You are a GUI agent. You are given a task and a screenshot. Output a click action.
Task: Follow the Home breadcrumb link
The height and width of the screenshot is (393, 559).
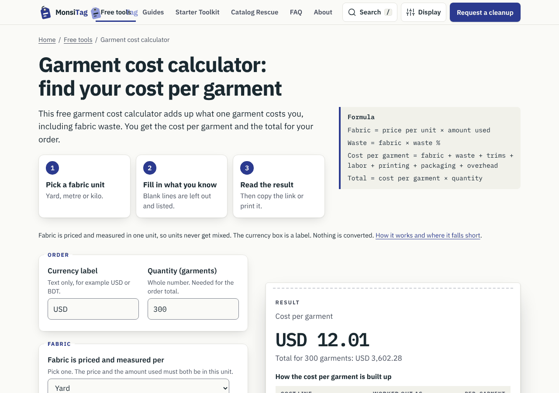coord(47,40)
